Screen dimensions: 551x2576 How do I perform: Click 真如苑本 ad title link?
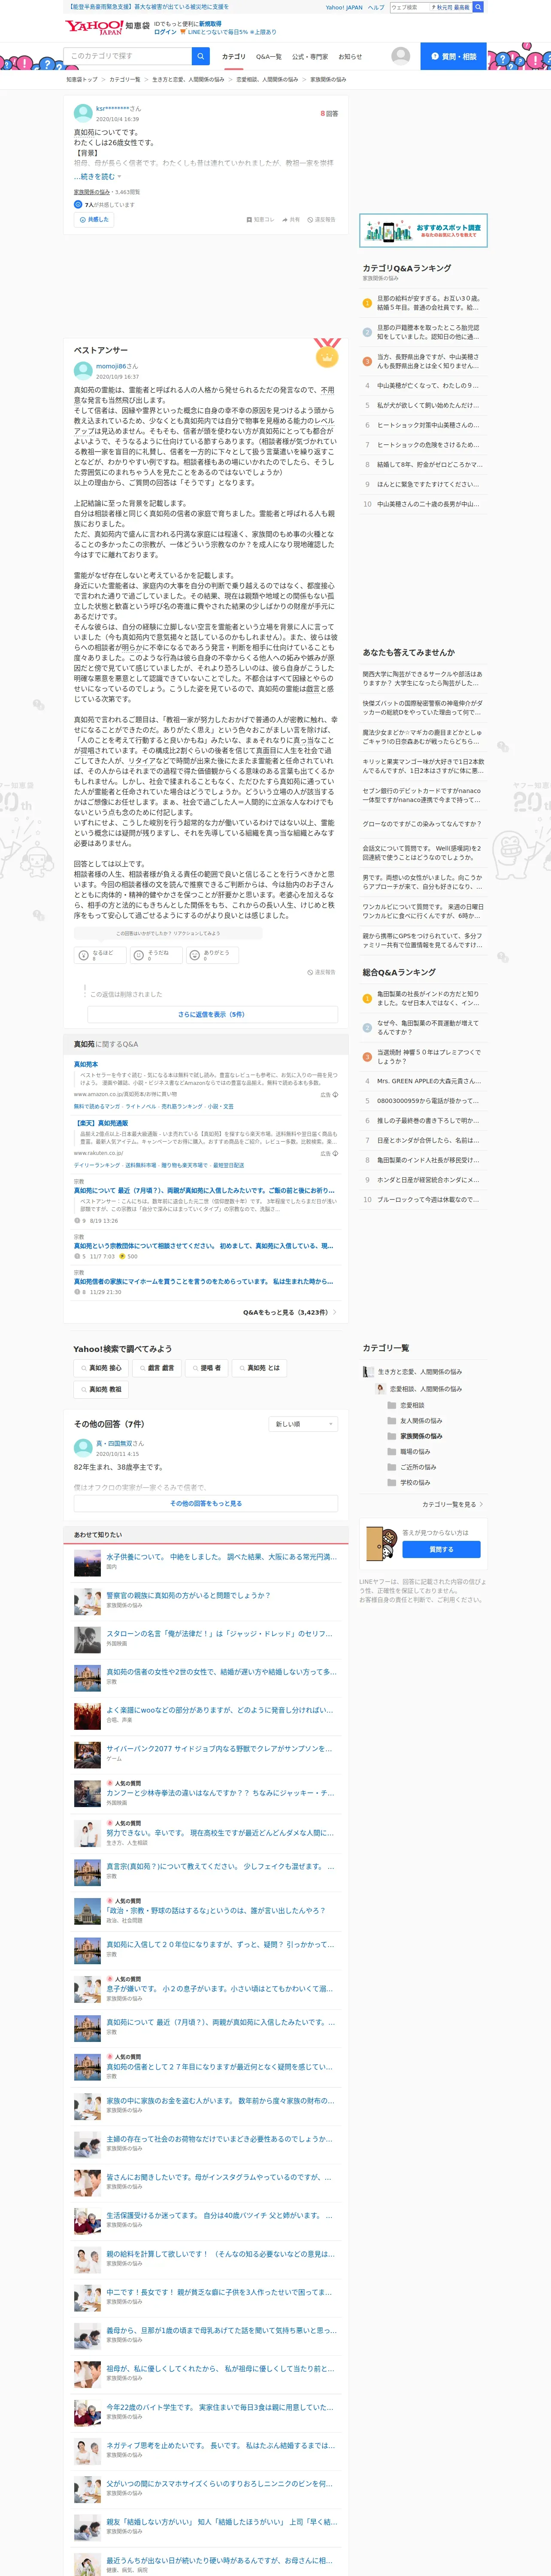pos(86,1064)
